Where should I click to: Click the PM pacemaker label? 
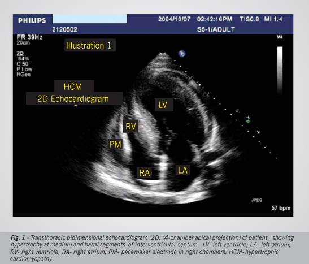(x=115, y=144)
